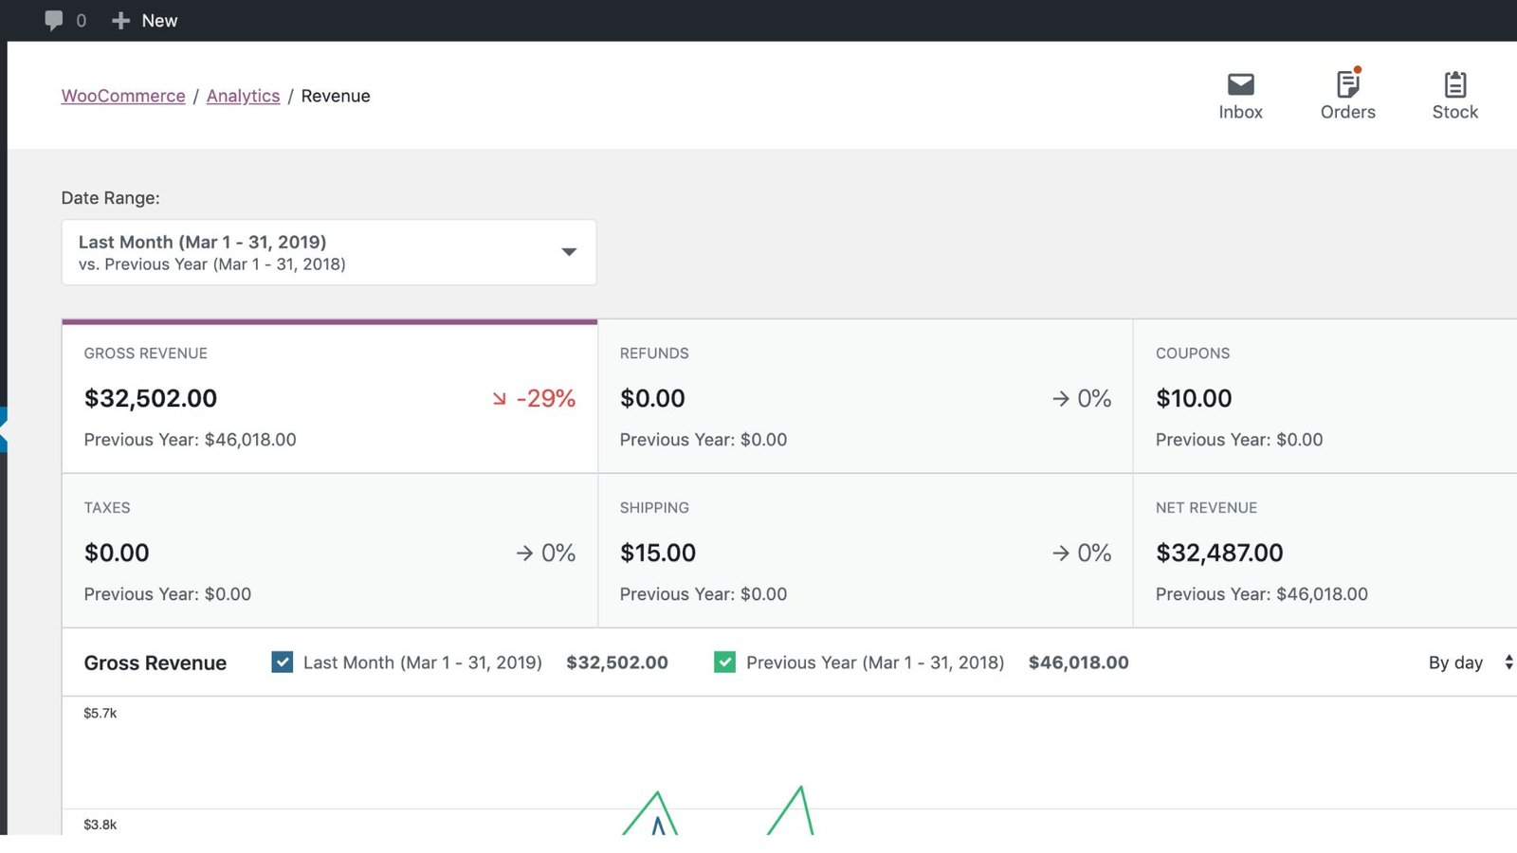Open the By day interval selector
Image resolution: width=1517 pixels, height=853 pixels.
[1469, 662]
